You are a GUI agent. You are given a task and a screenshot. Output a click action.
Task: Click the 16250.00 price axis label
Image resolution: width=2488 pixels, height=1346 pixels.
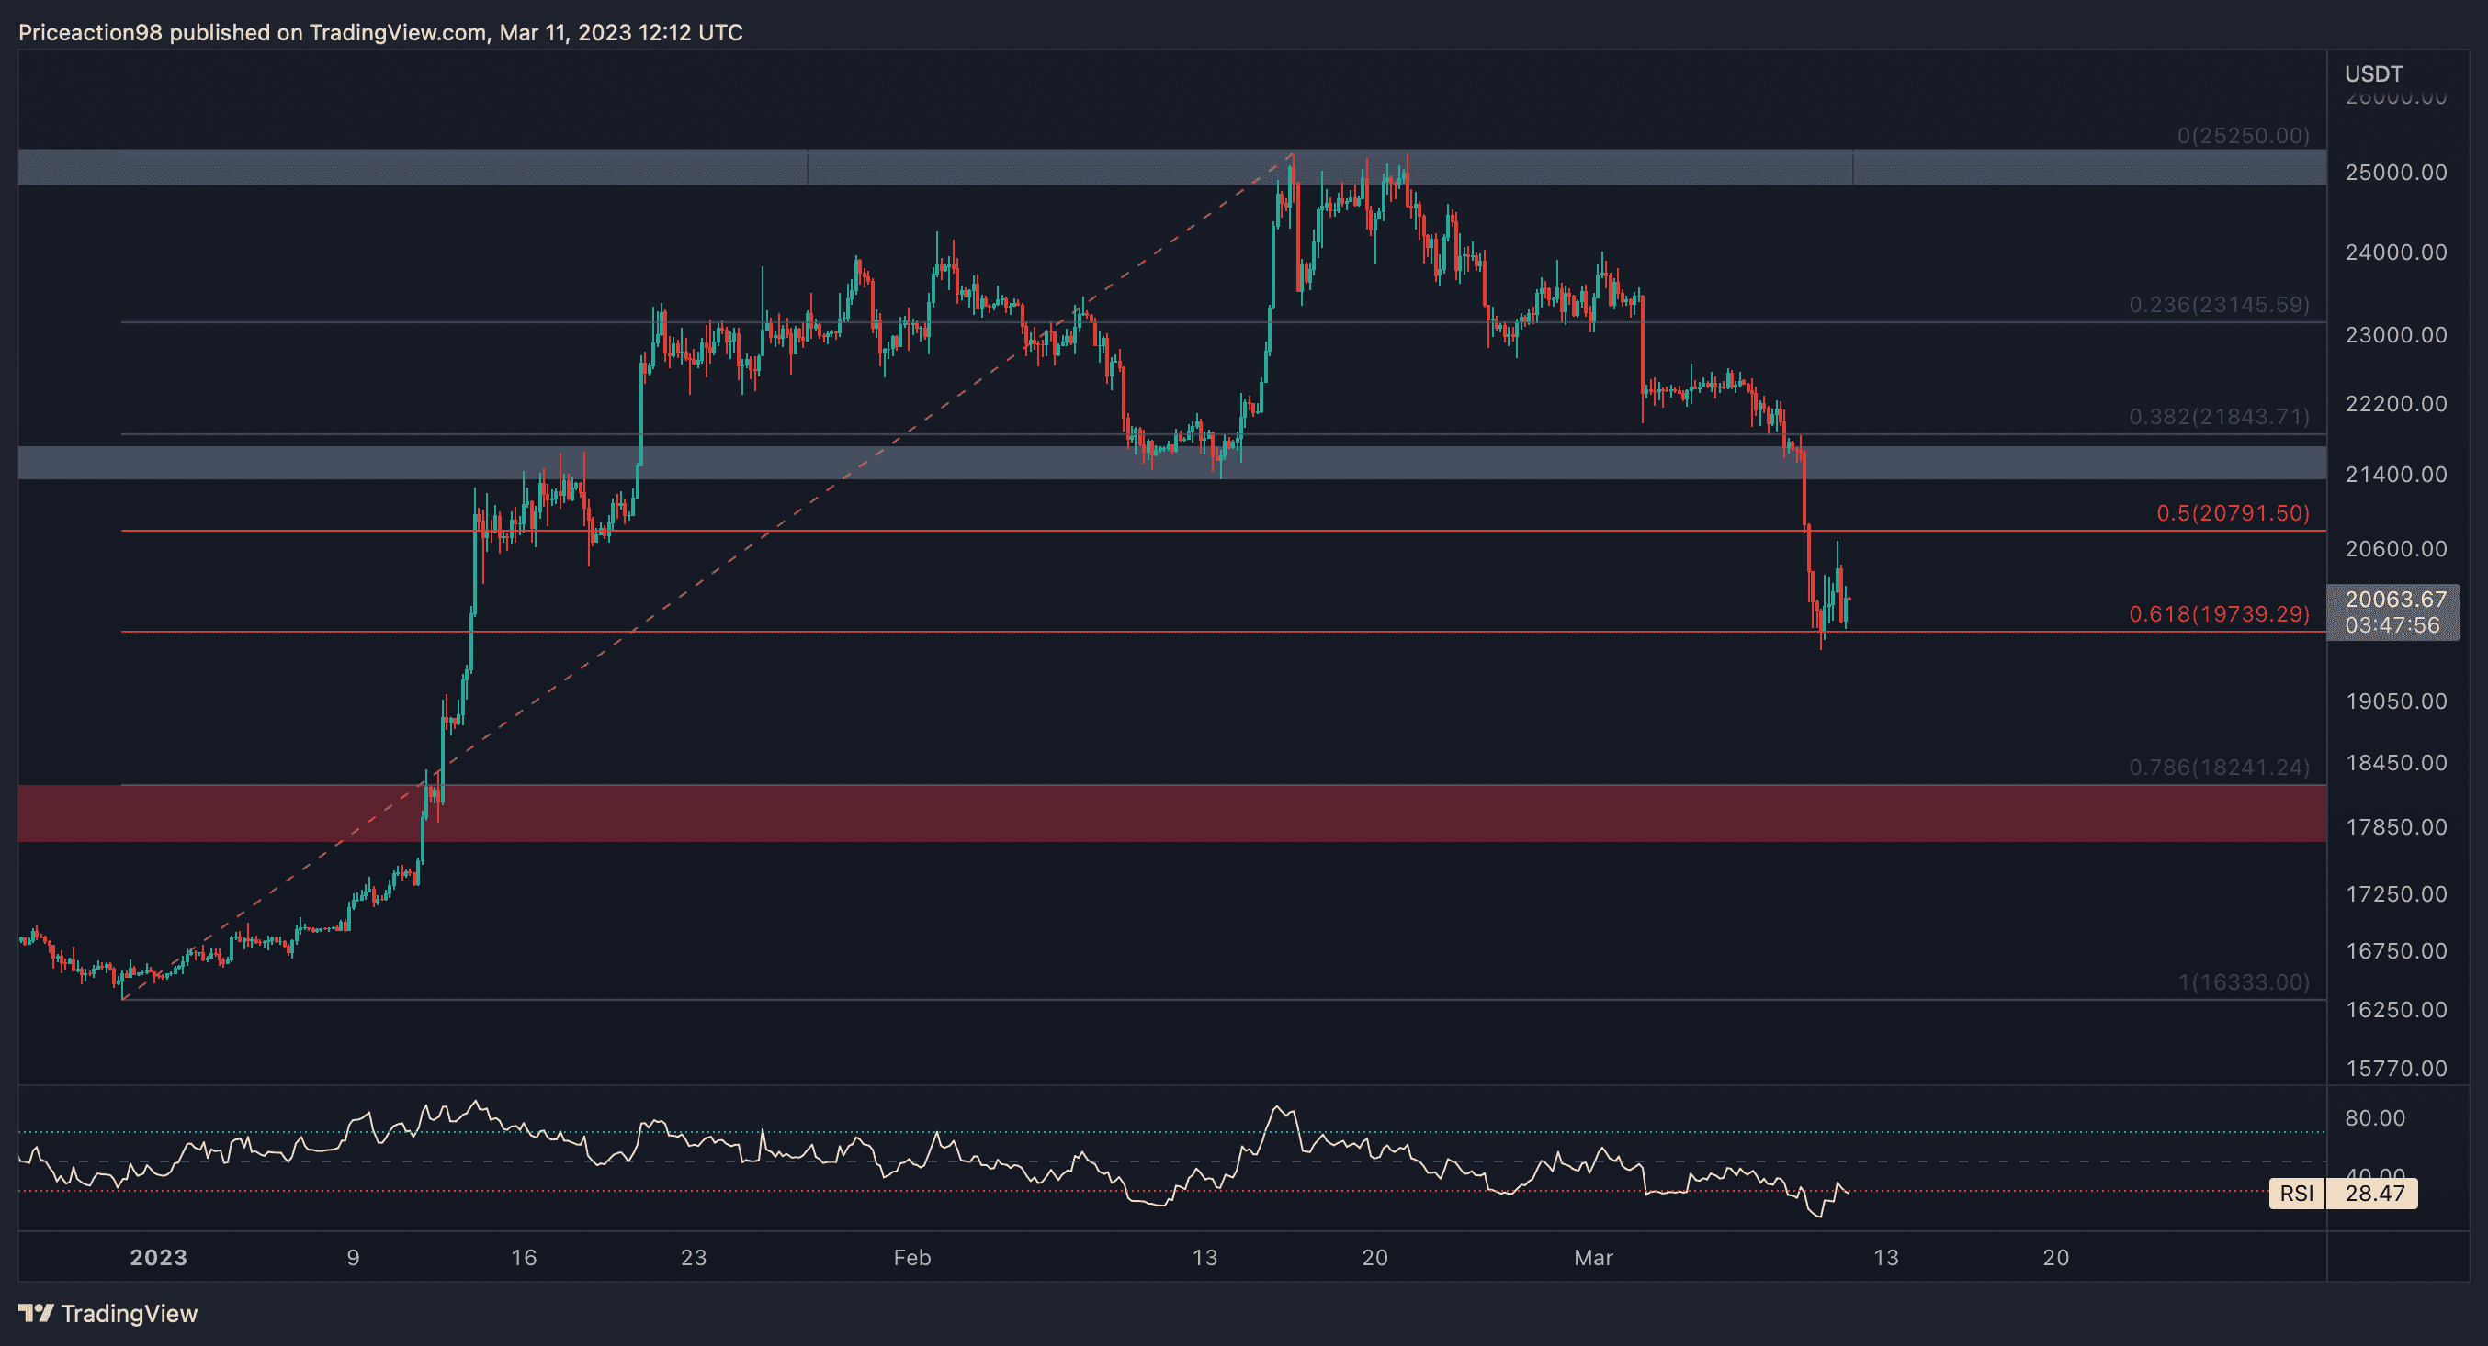(x=2396, y=1010)
